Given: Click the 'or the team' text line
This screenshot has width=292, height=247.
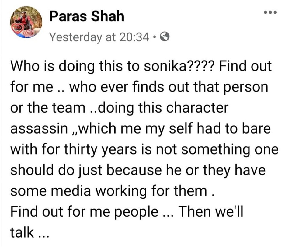Looking at the screenshot, I should [x=48, y=108].
